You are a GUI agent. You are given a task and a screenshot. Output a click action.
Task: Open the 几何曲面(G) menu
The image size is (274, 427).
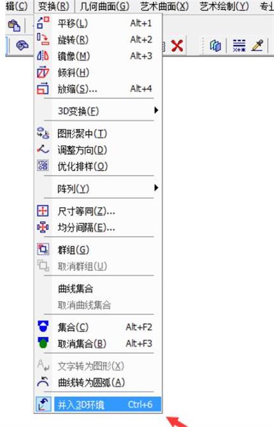[105, 6]
